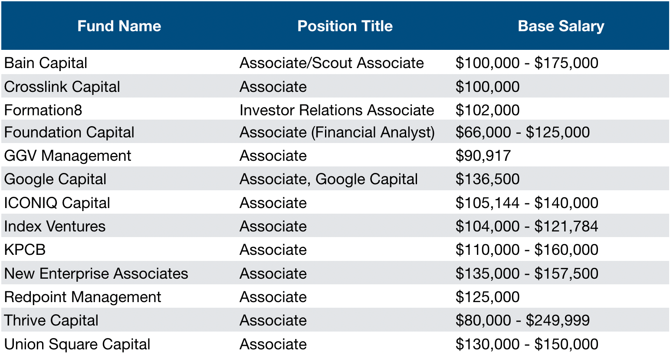
Task: Click the Base Salary column header
Action: [561, 26]
